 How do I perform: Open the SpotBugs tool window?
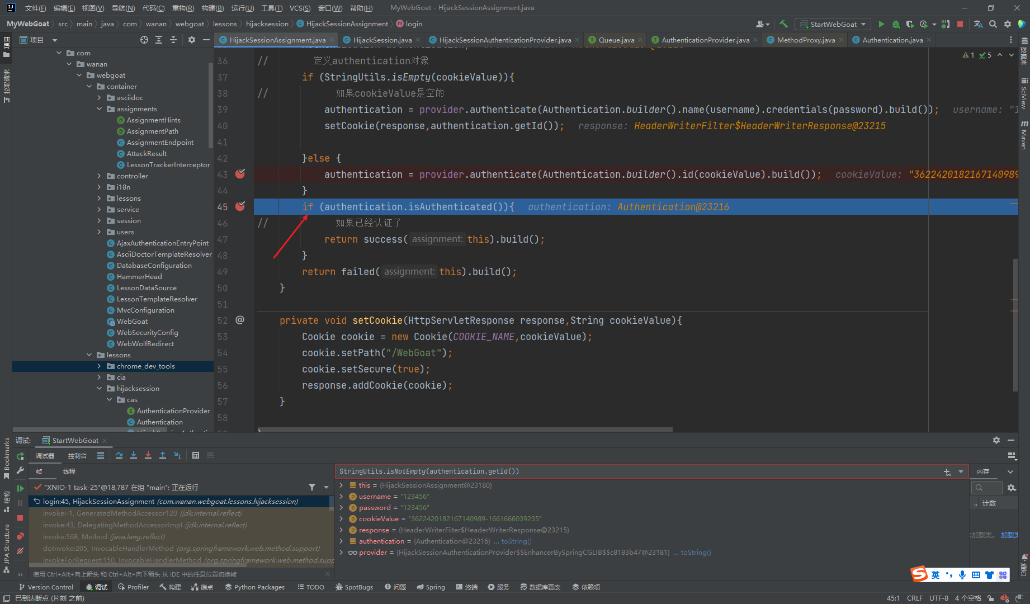point(354,587)
